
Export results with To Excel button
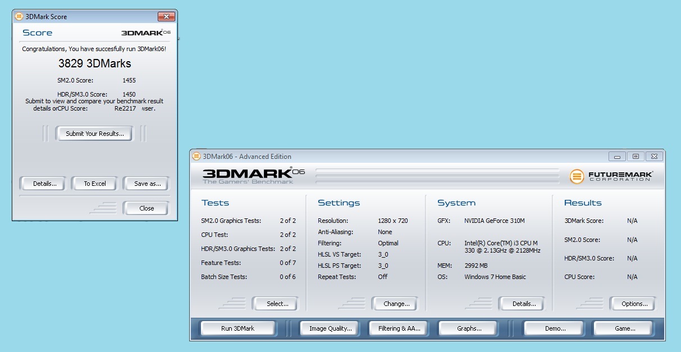pyautogui.click(x=95, y=184)
